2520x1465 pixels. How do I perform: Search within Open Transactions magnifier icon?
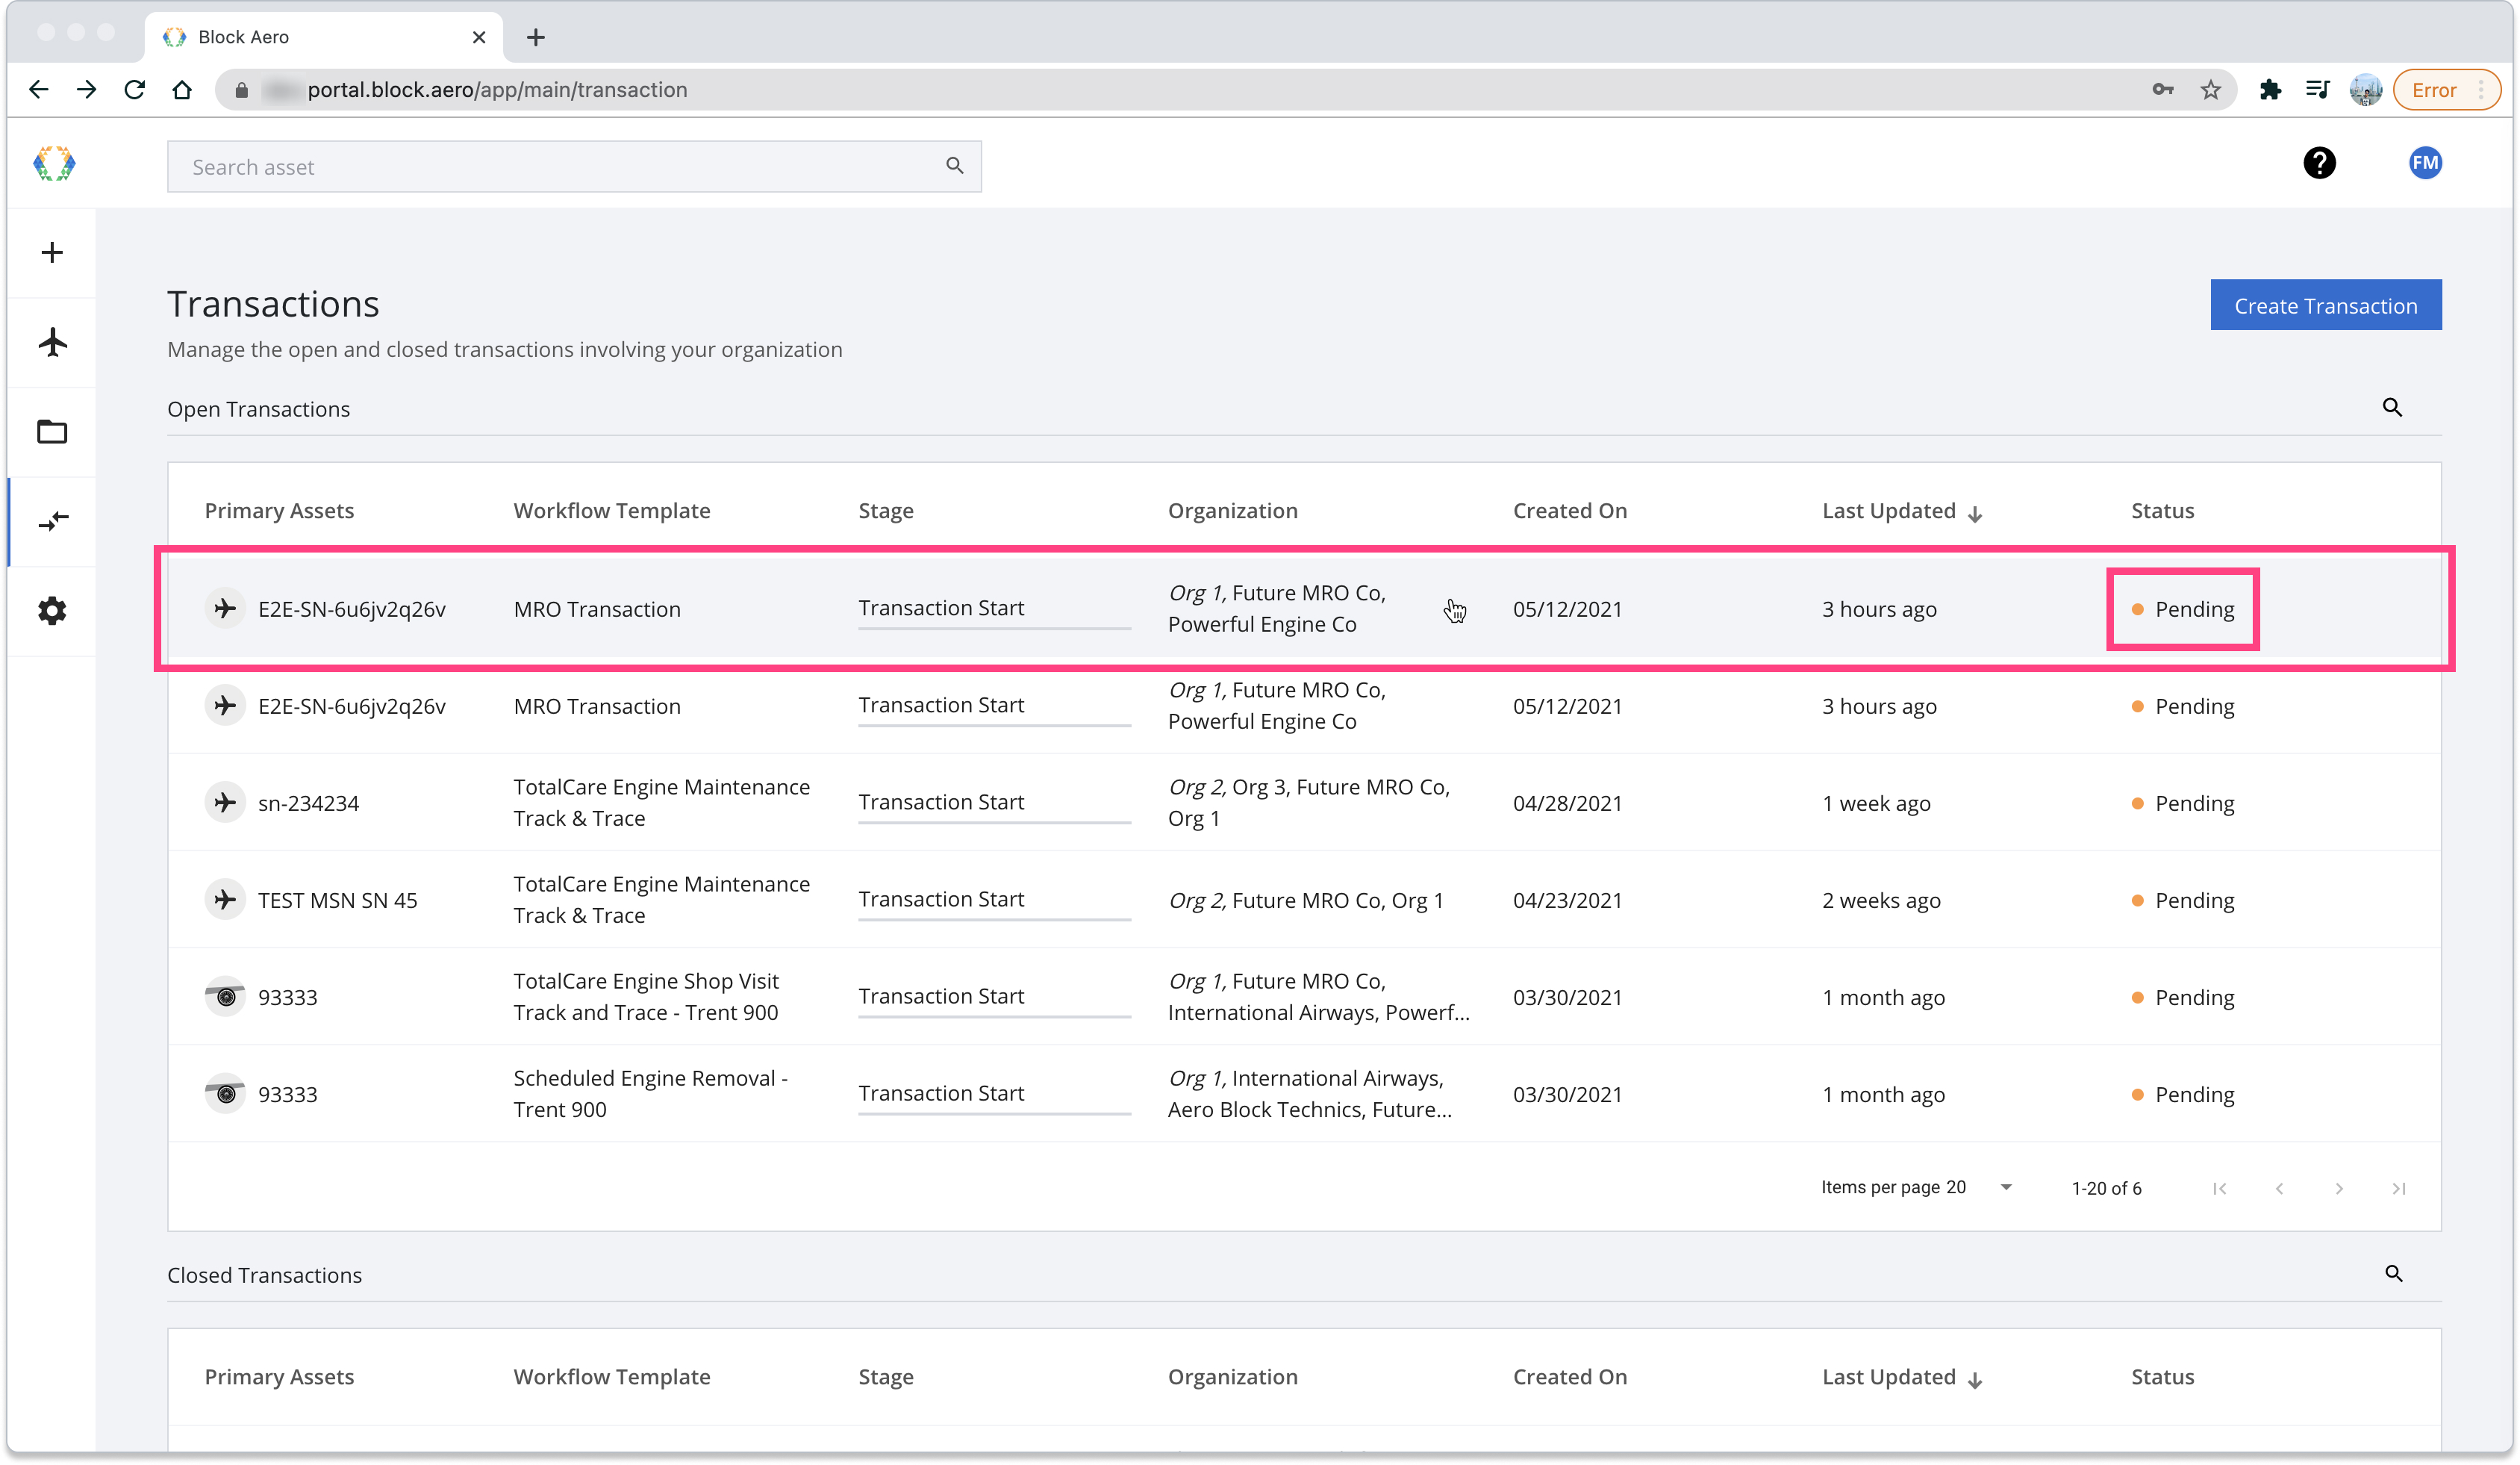(2392, 407)
